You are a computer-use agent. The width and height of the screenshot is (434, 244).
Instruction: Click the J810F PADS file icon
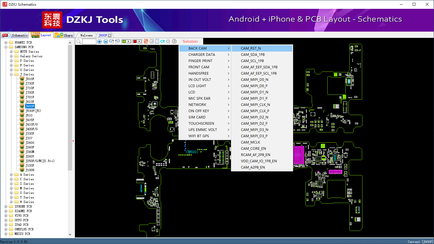click(x=22, y=79)
